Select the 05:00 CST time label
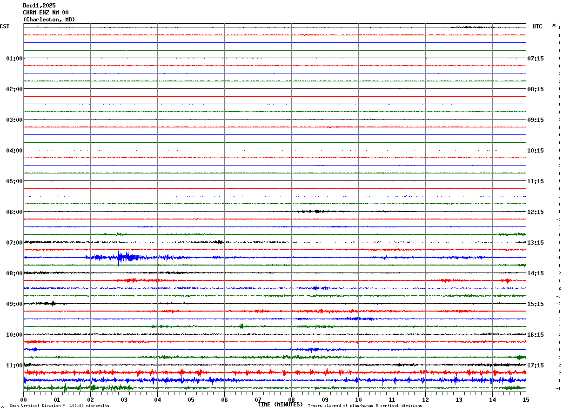Viewport: 563px width, 412px height. (x=14, y=181)
